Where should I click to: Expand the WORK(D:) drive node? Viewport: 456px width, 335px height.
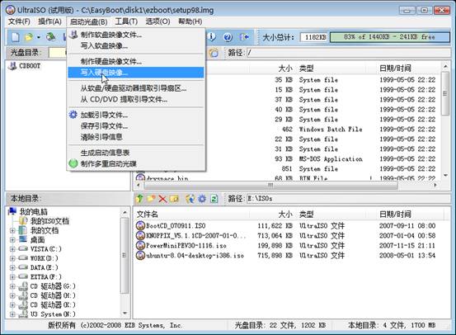tap(12, 258)
